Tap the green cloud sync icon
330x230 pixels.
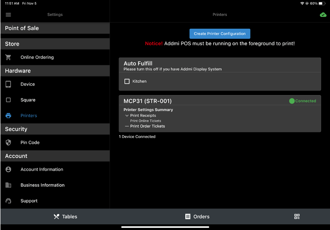tap(323, 15)
